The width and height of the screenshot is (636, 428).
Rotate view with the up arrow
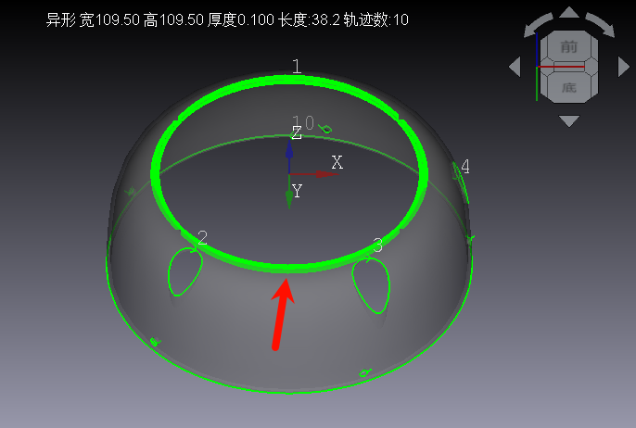coord(569,12)
